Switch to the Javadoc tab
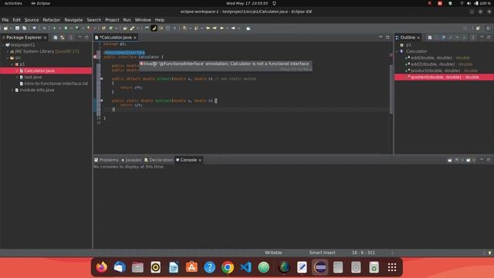 coord(131,160)
